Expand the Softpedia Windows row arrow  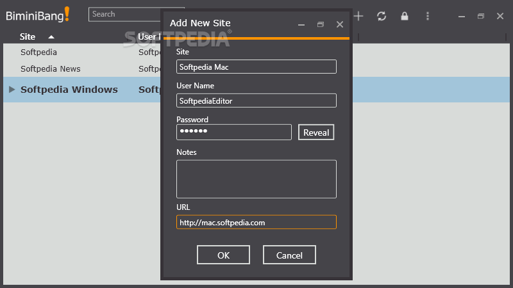tap(12, 90)
